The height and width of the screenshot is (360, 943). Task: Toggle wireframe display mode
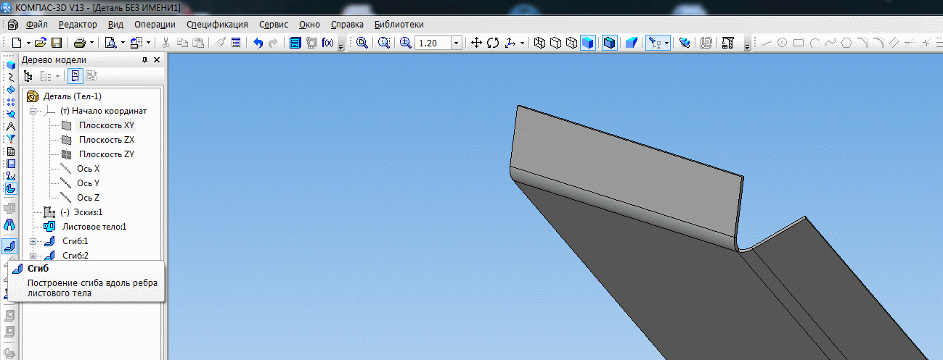539,43
